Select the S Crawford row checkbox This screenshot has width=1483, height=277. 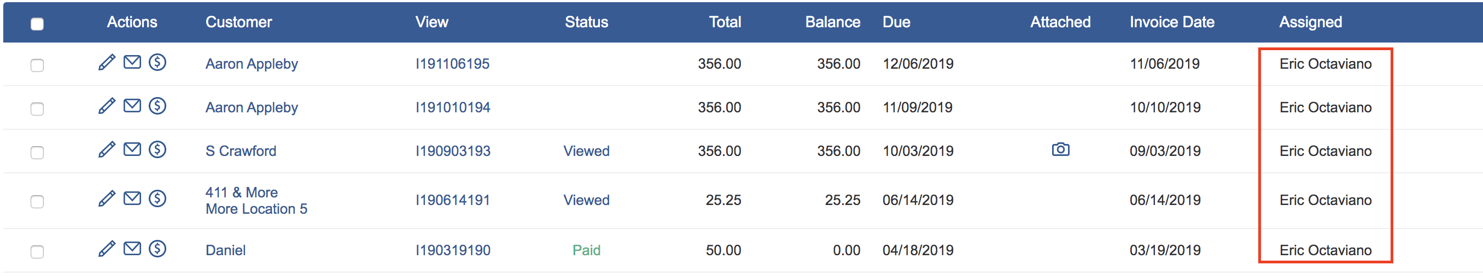pos(37,153)
